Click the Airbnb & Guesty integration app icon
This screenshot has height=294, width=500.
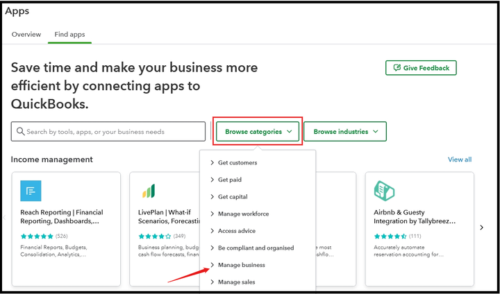pyautogui.click(x=384, y=191)
